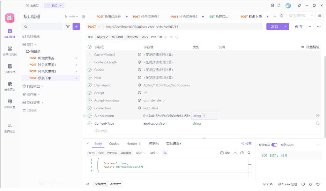Switch to the Header response tab
This screenshot has height=191, width=326.
coord(133,144)
